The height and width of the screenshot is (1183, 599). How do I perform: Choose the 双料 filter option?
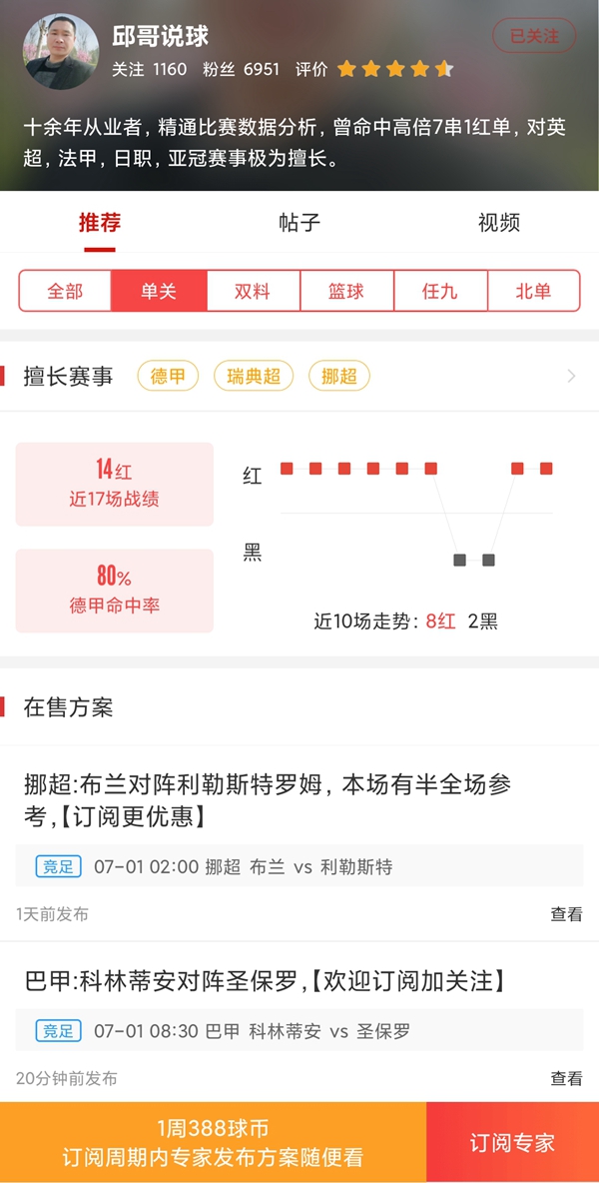coord(253,291)
